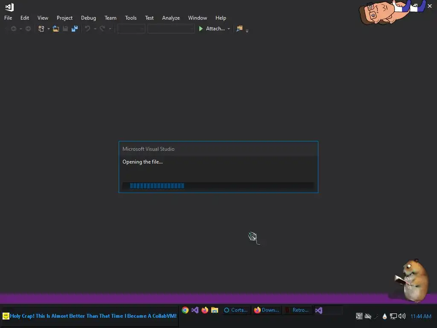Image resolution: width=437 pixels, height=328 pixels.
Task: Click the Save toolbar icon
Action: 65,29
